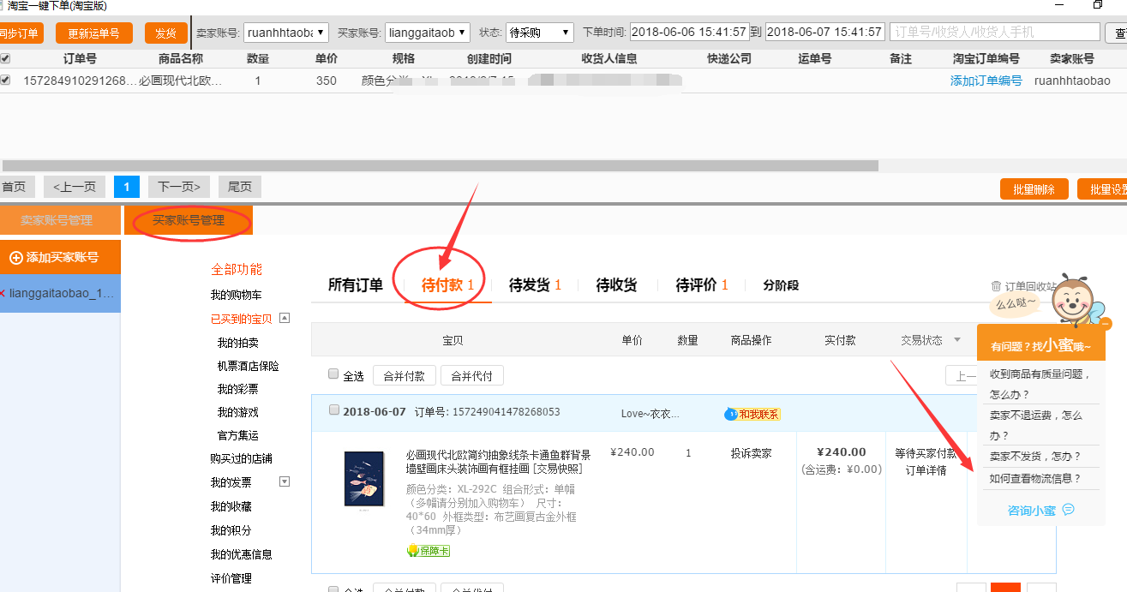The height and width of the screenshot is (592, 1127).
Task: Click the 添加订单编号 link
Action: point(986,81)
